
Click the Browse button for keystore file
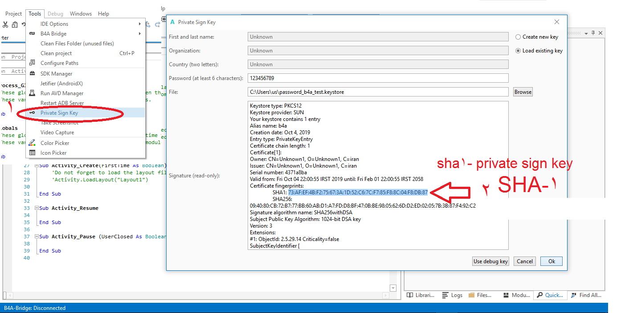click(x=523, y=92)
